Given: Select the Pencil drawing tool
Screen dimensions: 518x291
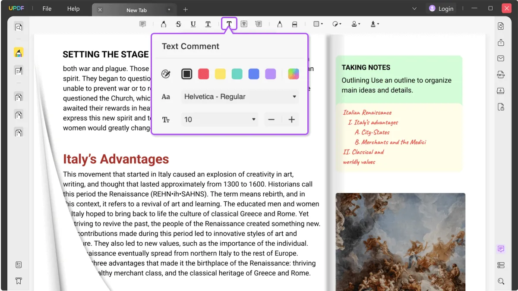Looking at the screenshot, I should coord(279,24).
